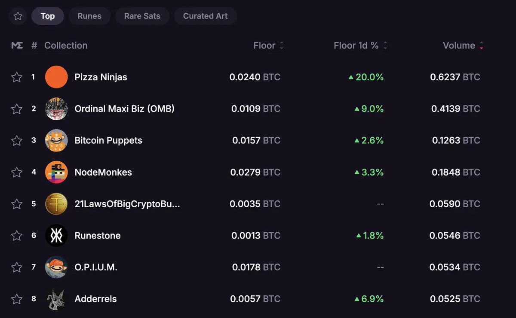Open the Pizza Ninjas collection avatar
The image size is (516, 318).
click(56, 77)
